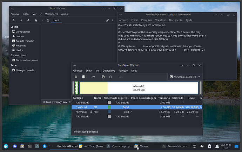Click the apply operations checkmark icon
Screen dimensions: 242x152
(x=120, y=77)
